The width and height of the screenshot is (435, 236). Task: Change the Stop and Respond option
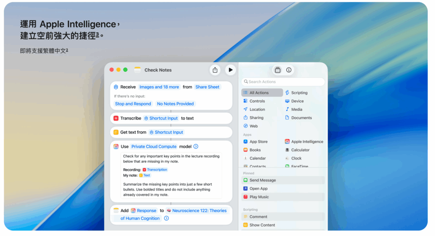[133, 104]
